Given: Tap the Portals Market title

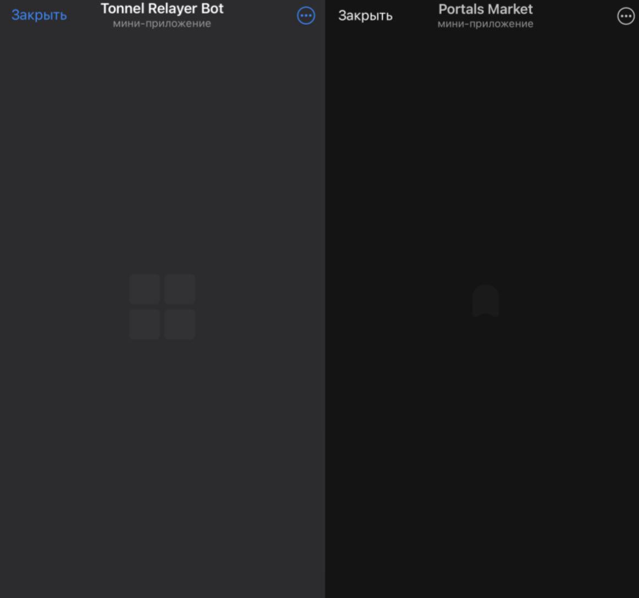Looking at the screenshot, I should [x=486, y=9].
